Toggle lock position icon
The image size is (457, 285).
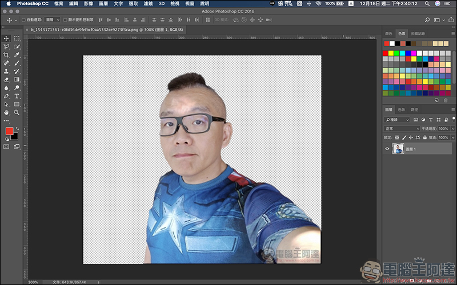[x=411, y=137]
